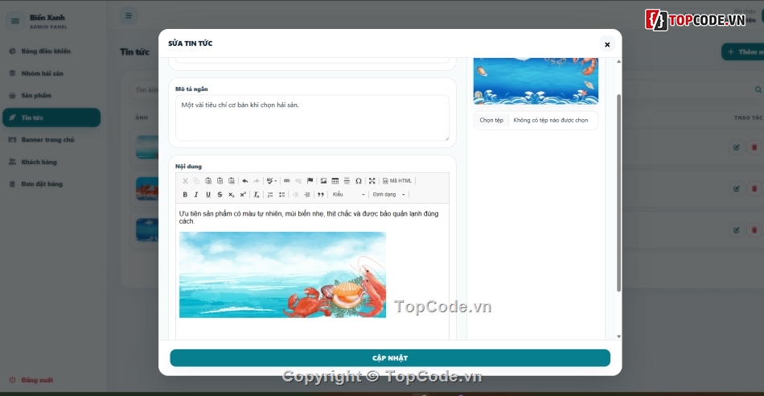Click the Increase Indent icon
The height and width of the screenshot is (396, 764).
pyautogui.click(x=307, y=195)
